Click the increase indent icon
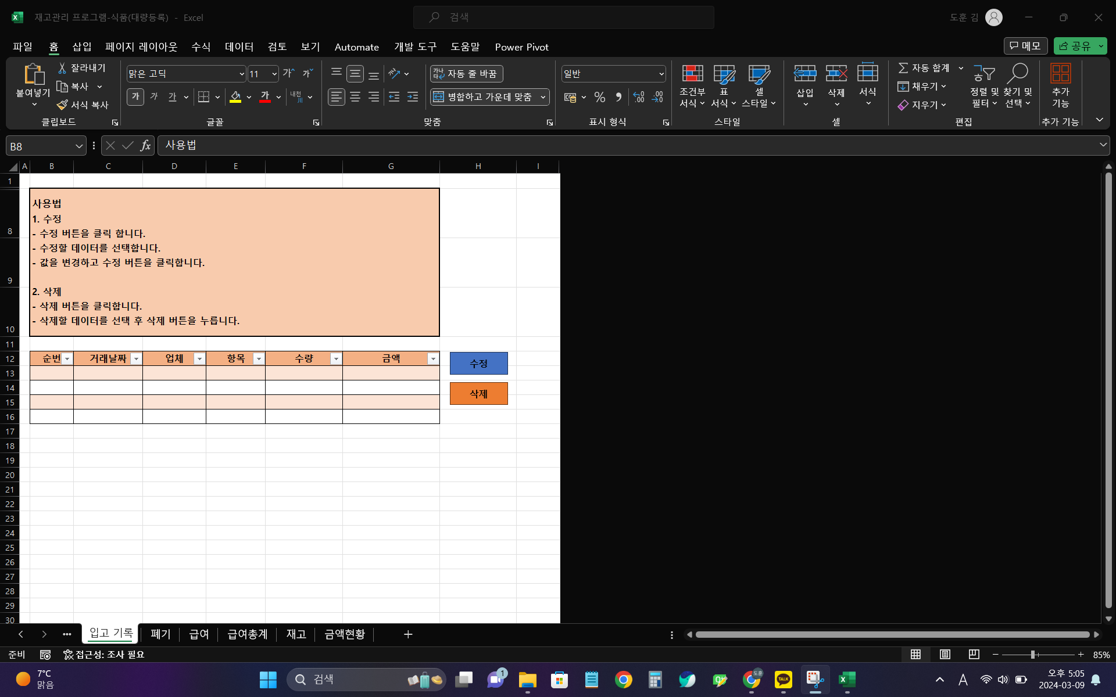This screenshot has height=697, width=1116. pyautogui.click(x=413, y=97)
